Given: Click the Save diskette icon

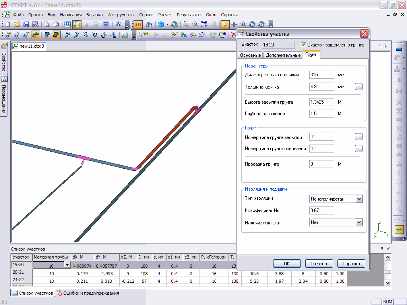Looking at the screenshot, I should [26, 24].
